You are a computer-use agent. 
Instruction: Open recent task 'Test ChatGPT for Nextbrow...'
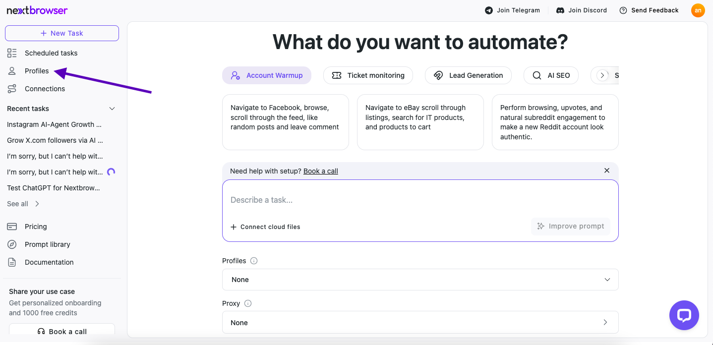point(55,188)
